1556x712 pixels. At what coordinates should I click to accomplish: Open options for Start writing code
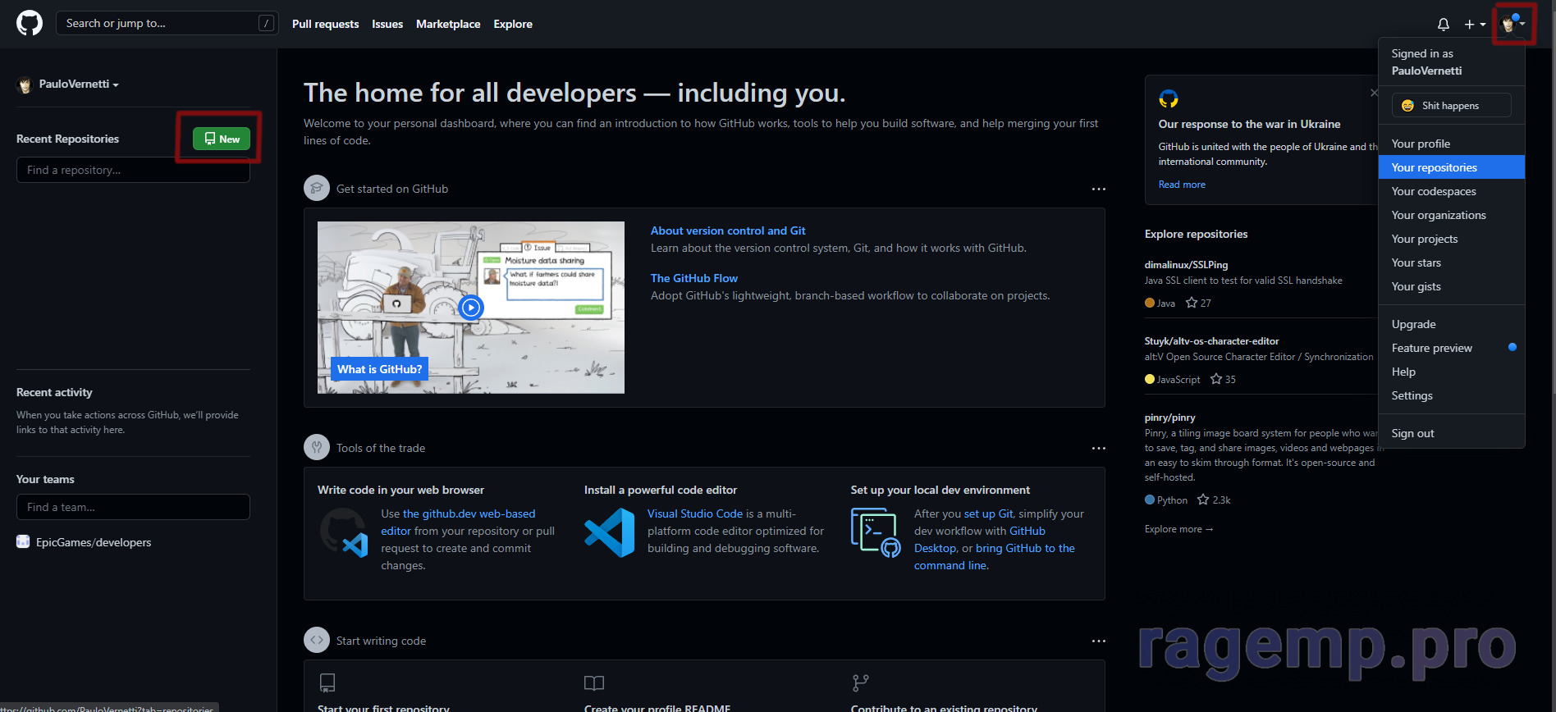1098,641
